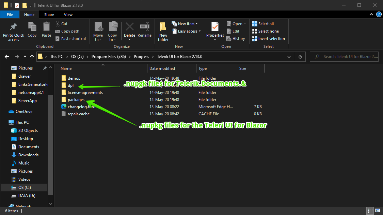This screenshot has height=215, width=383.
Task: Open the Easy access dropdown
Action: 186,31
